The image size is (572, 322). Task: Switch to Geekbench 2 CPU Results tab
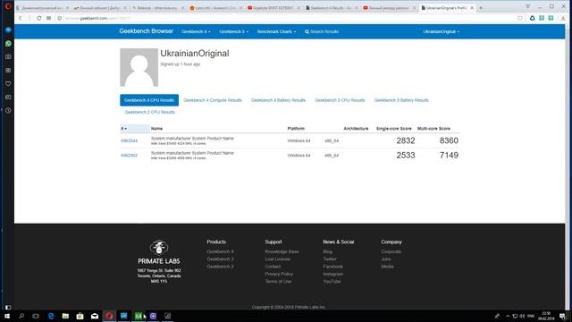[x=150, y=112]
